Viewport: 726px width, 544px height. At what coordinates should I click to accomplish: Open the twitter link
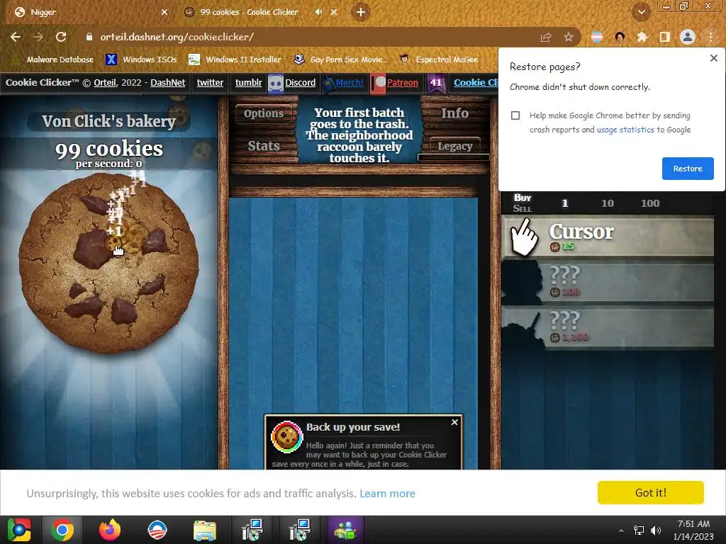click(210, 82)
